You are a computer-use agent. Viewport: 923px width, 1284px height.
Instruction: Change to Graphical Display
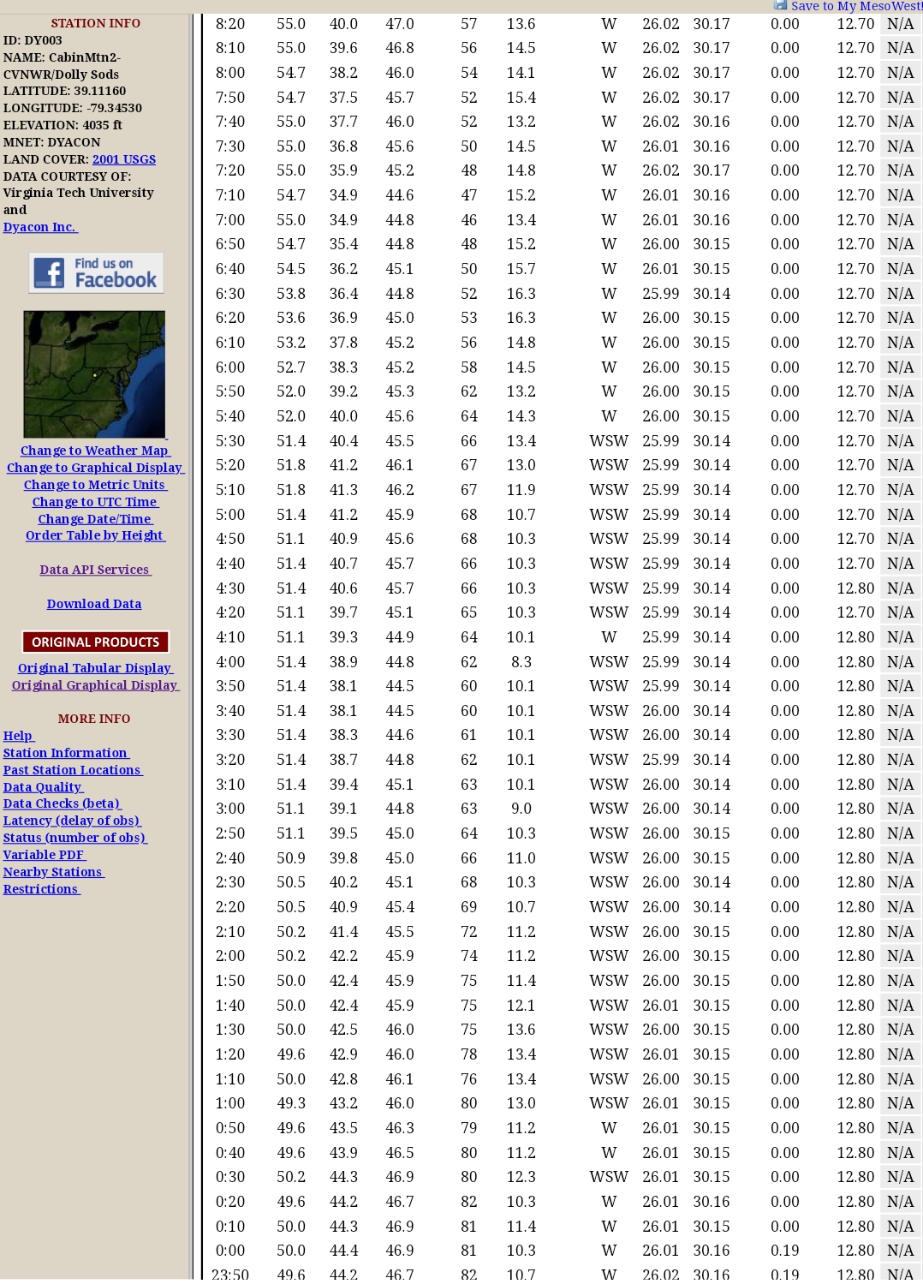(95, 468)
